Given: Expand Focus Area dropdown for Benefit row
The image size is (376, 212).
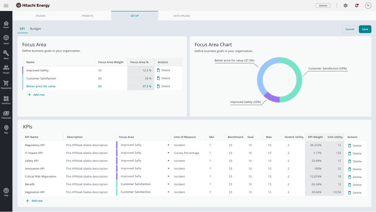Looking at the screenshot, I should click(169, 184).
